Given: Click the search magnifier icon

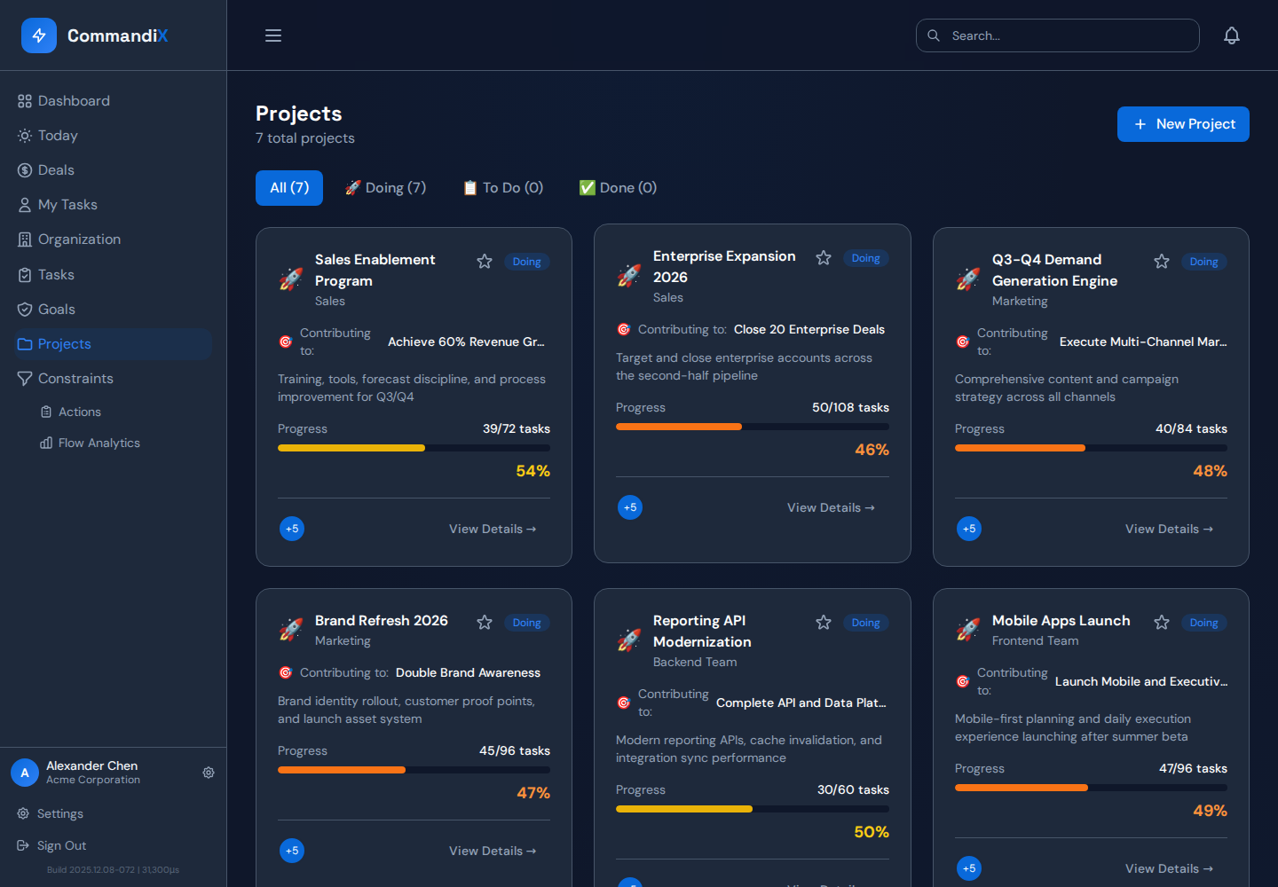Looking at the screenshot, I should click(x=934, y=35).
